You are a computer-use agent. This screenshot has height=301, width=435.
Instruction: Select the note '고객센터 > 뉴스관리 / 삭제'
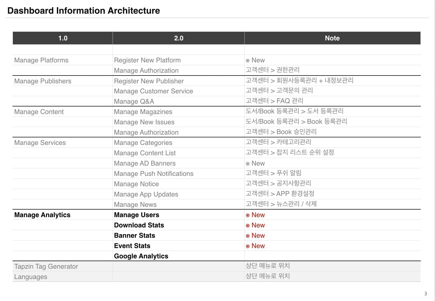point(281,204)
